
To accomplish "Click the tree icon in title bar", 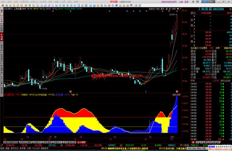I will point(193,2).
